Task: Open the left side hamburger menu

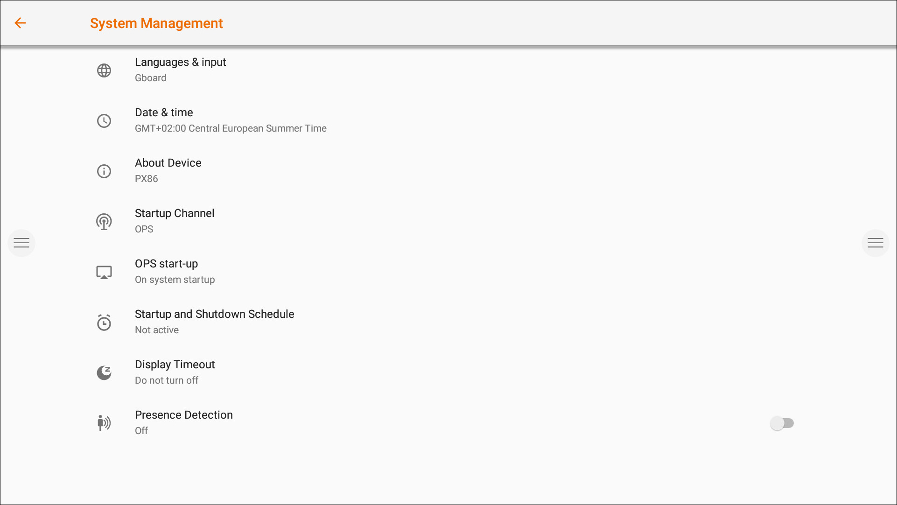Action: click(21, 243)
